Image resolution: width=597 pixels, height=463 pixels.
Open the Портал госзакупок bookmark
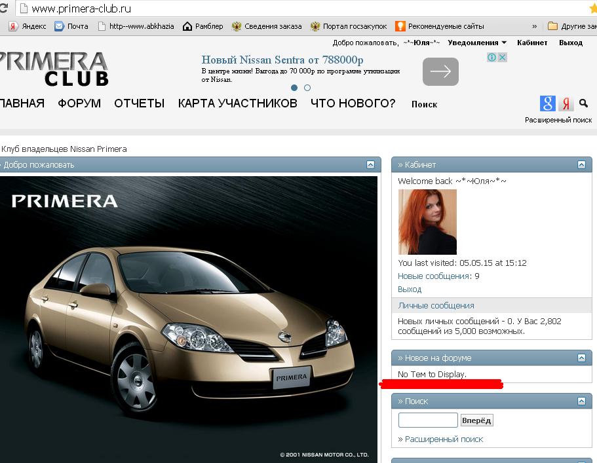pyautogui.click(x=349, y=26)
